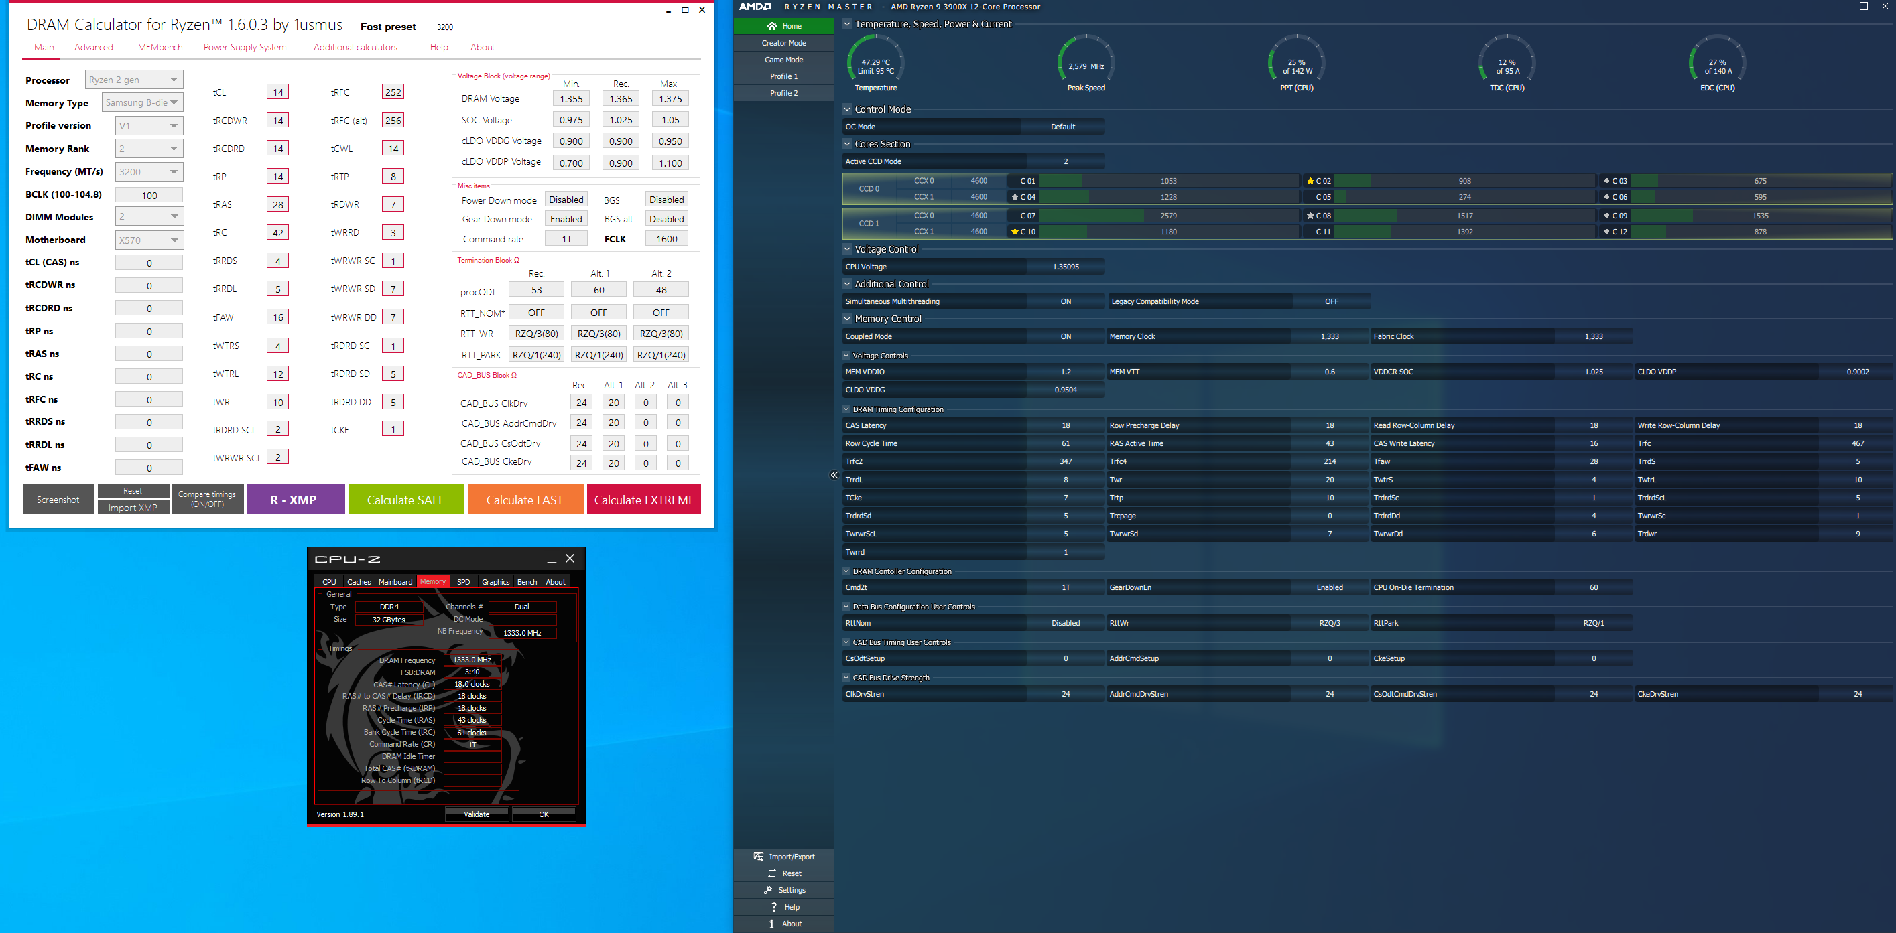Image resolution: width=1896 pixels, height=933 pixels.
Task: Click the Reset icon in the Ryzen Master sidebar
Action: point(772,873)
